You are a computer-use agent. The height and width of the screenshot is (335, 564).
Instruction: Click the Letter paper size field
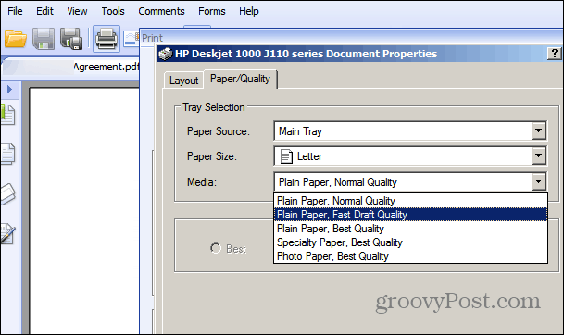(x=410, y=156)
